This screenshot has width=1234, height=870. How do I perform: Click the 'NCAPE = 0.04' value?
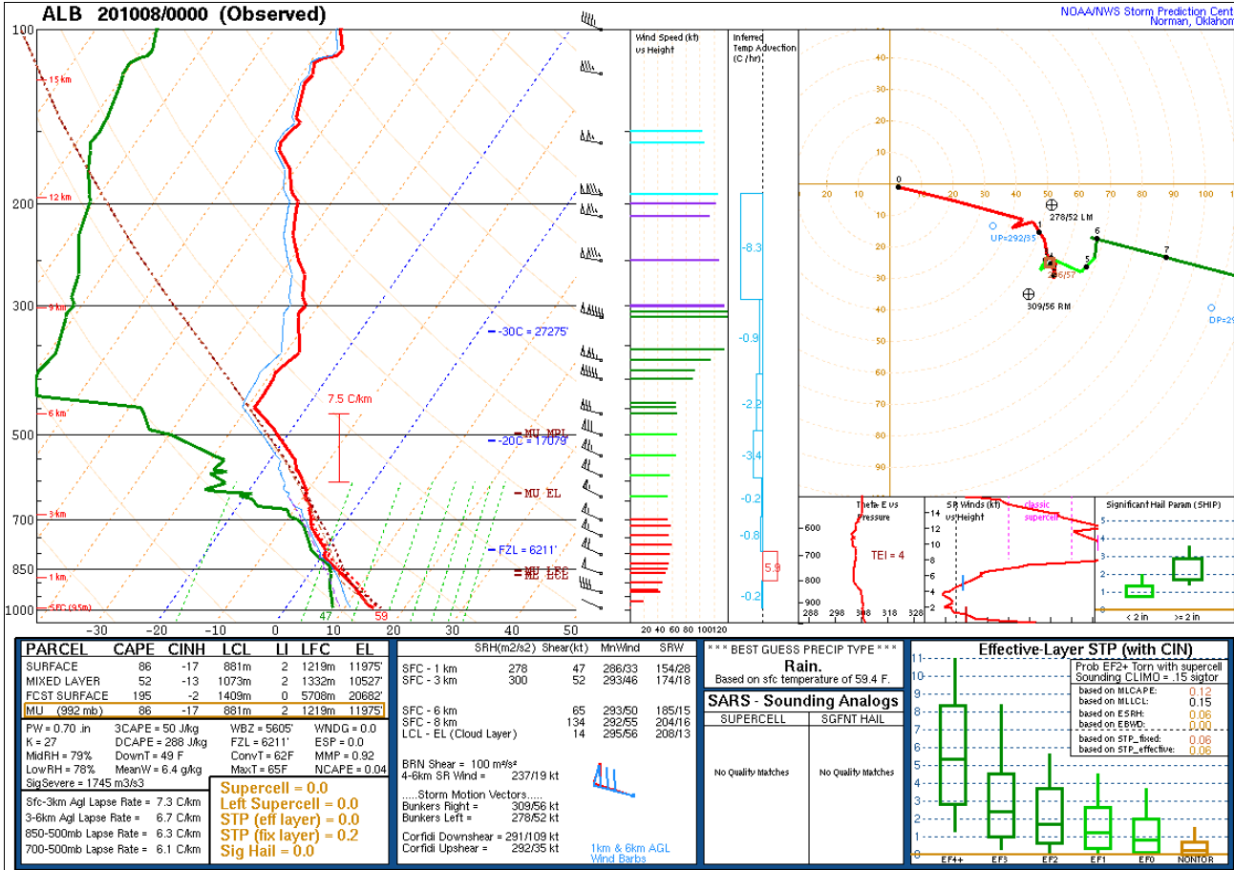350,769
